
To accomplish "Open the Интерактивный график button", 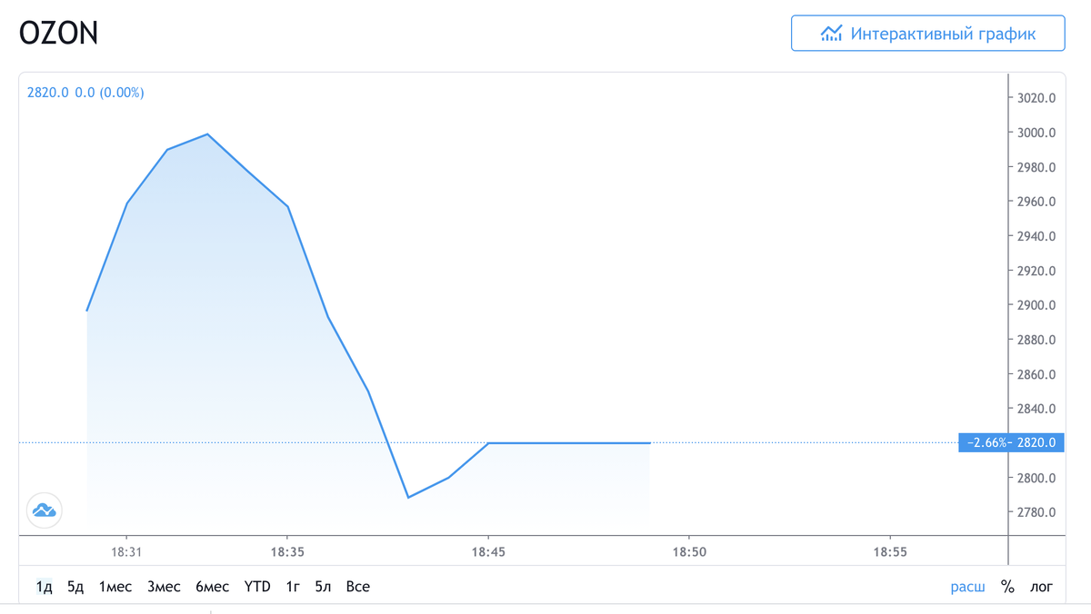I will (x=927, y=34).
